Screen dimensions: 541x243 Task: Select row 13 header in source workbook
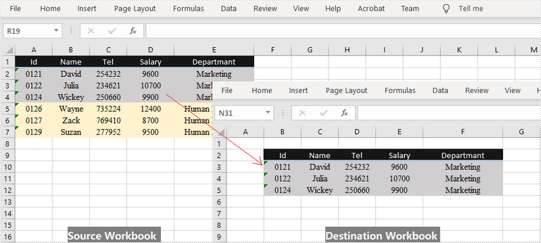pyautogui.click(x=7, y=201)
